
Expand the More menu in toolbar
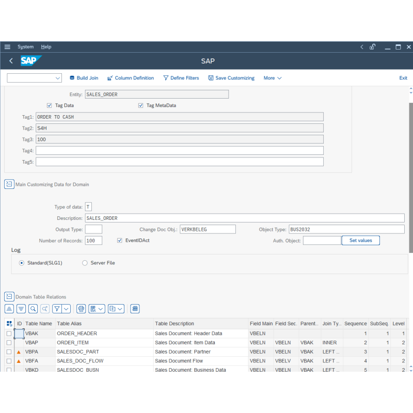(x=273, y=78)
